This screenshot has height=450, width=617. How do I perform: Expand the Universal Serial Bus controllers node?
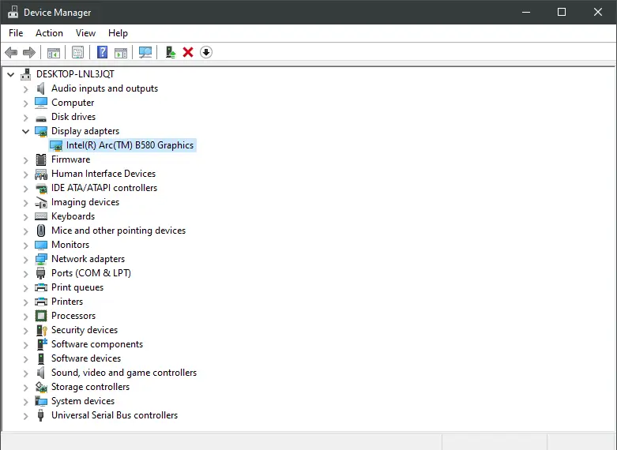25,415
